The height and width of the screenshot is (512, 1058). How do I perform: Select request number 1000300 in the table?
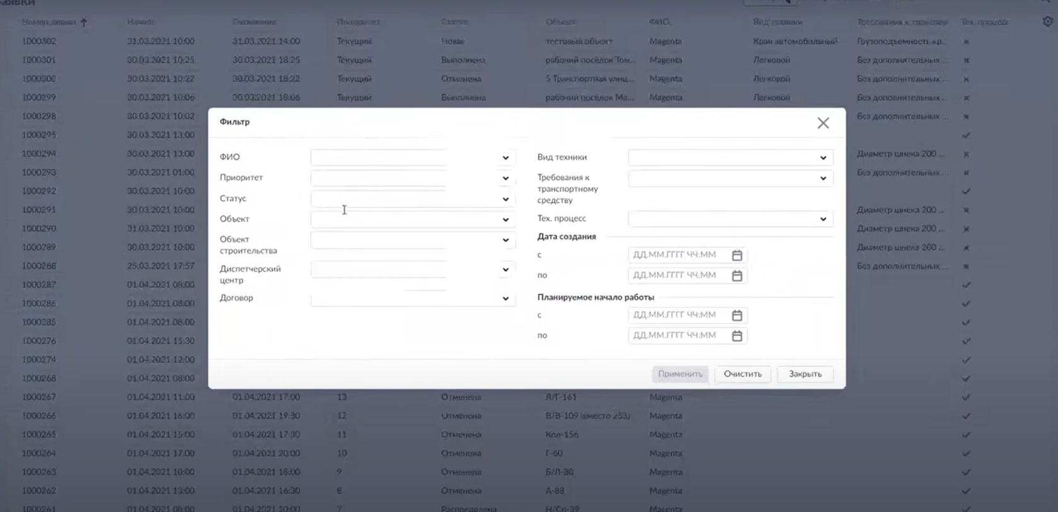[39, 79]
